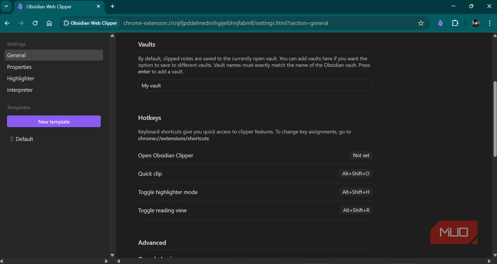Click the main page scroll down arrow
This screenshot has height=264, width=497.
point(495,255)
